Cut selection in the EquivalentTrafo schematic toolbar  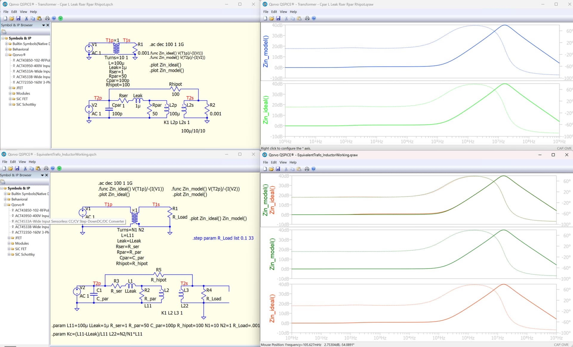(25, 168)
